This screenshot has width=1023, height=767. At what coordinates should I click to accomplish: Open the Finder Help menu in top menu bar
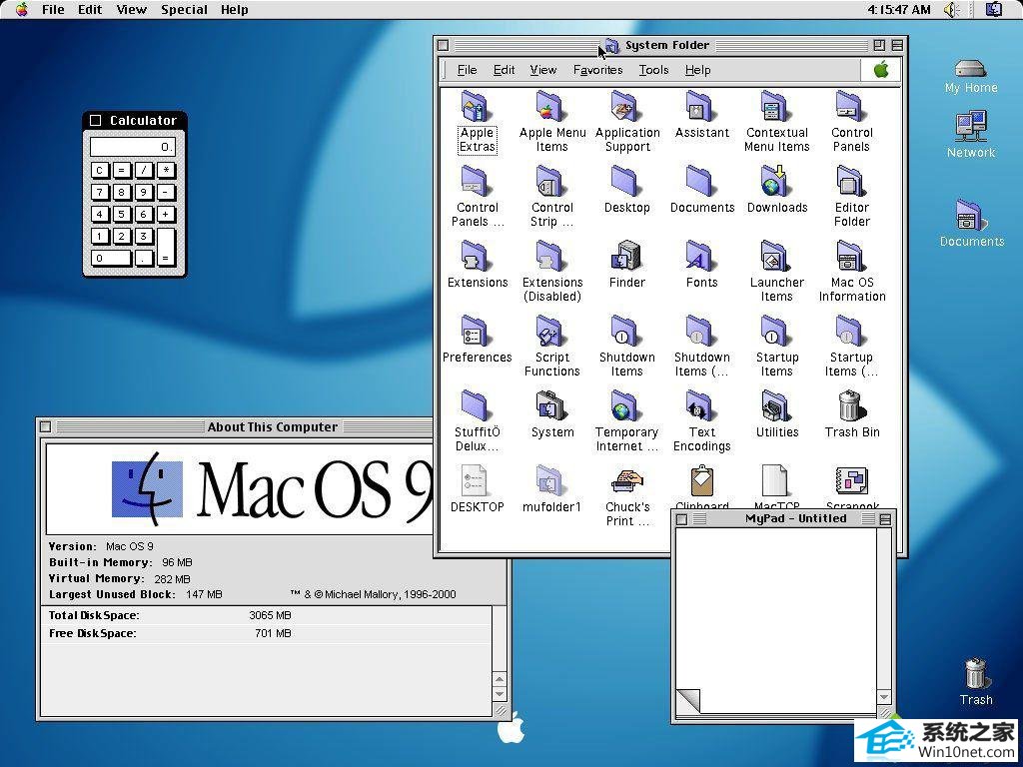[234, 10]
